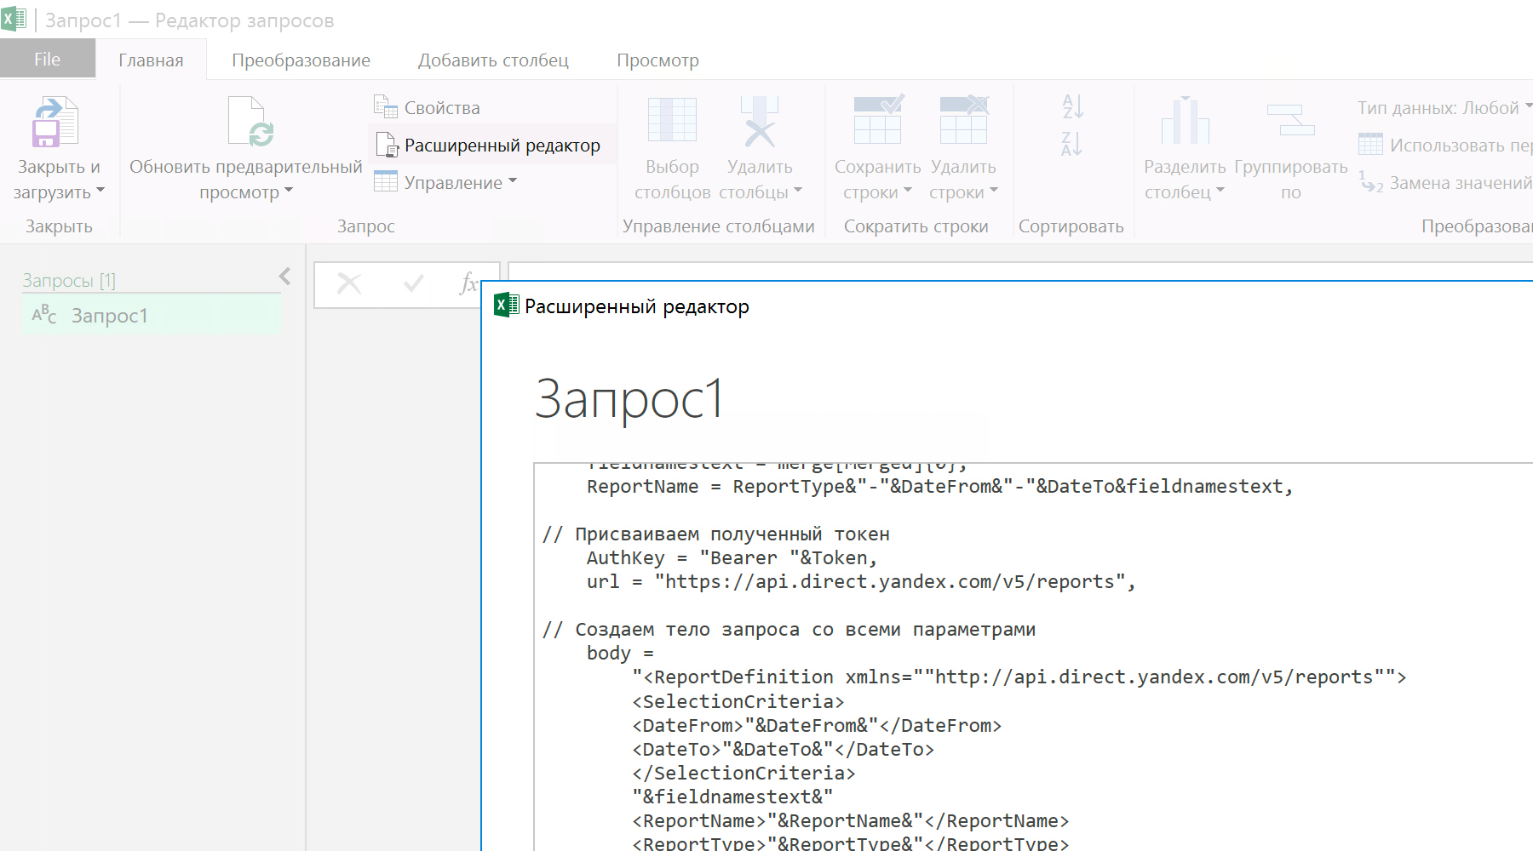Expand the Refresh Preview dropdown arrow
This screenshot has height=851, width=1533.
click(289, 191)
